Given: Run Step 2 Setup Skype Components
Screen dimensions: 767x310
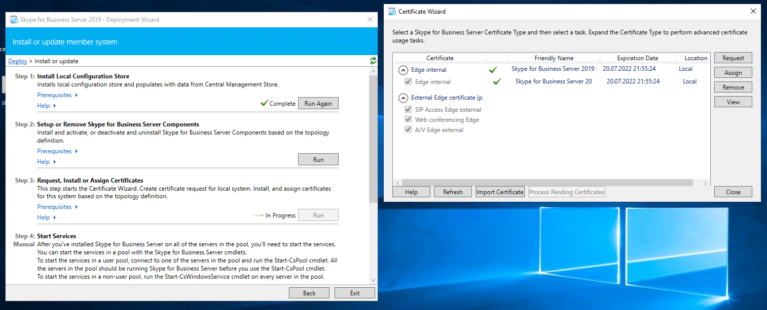Looking at the screenshot, I should (x=318, y=159).
